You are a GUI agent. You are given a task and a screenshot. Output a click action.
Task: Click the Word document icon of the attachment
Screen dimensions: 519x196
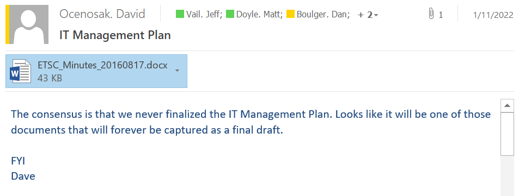21,71
